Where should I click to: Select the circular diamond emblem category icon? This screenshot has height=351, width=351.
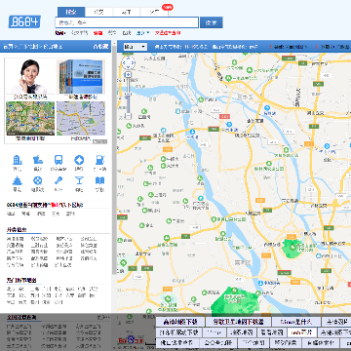coord(79,160)
